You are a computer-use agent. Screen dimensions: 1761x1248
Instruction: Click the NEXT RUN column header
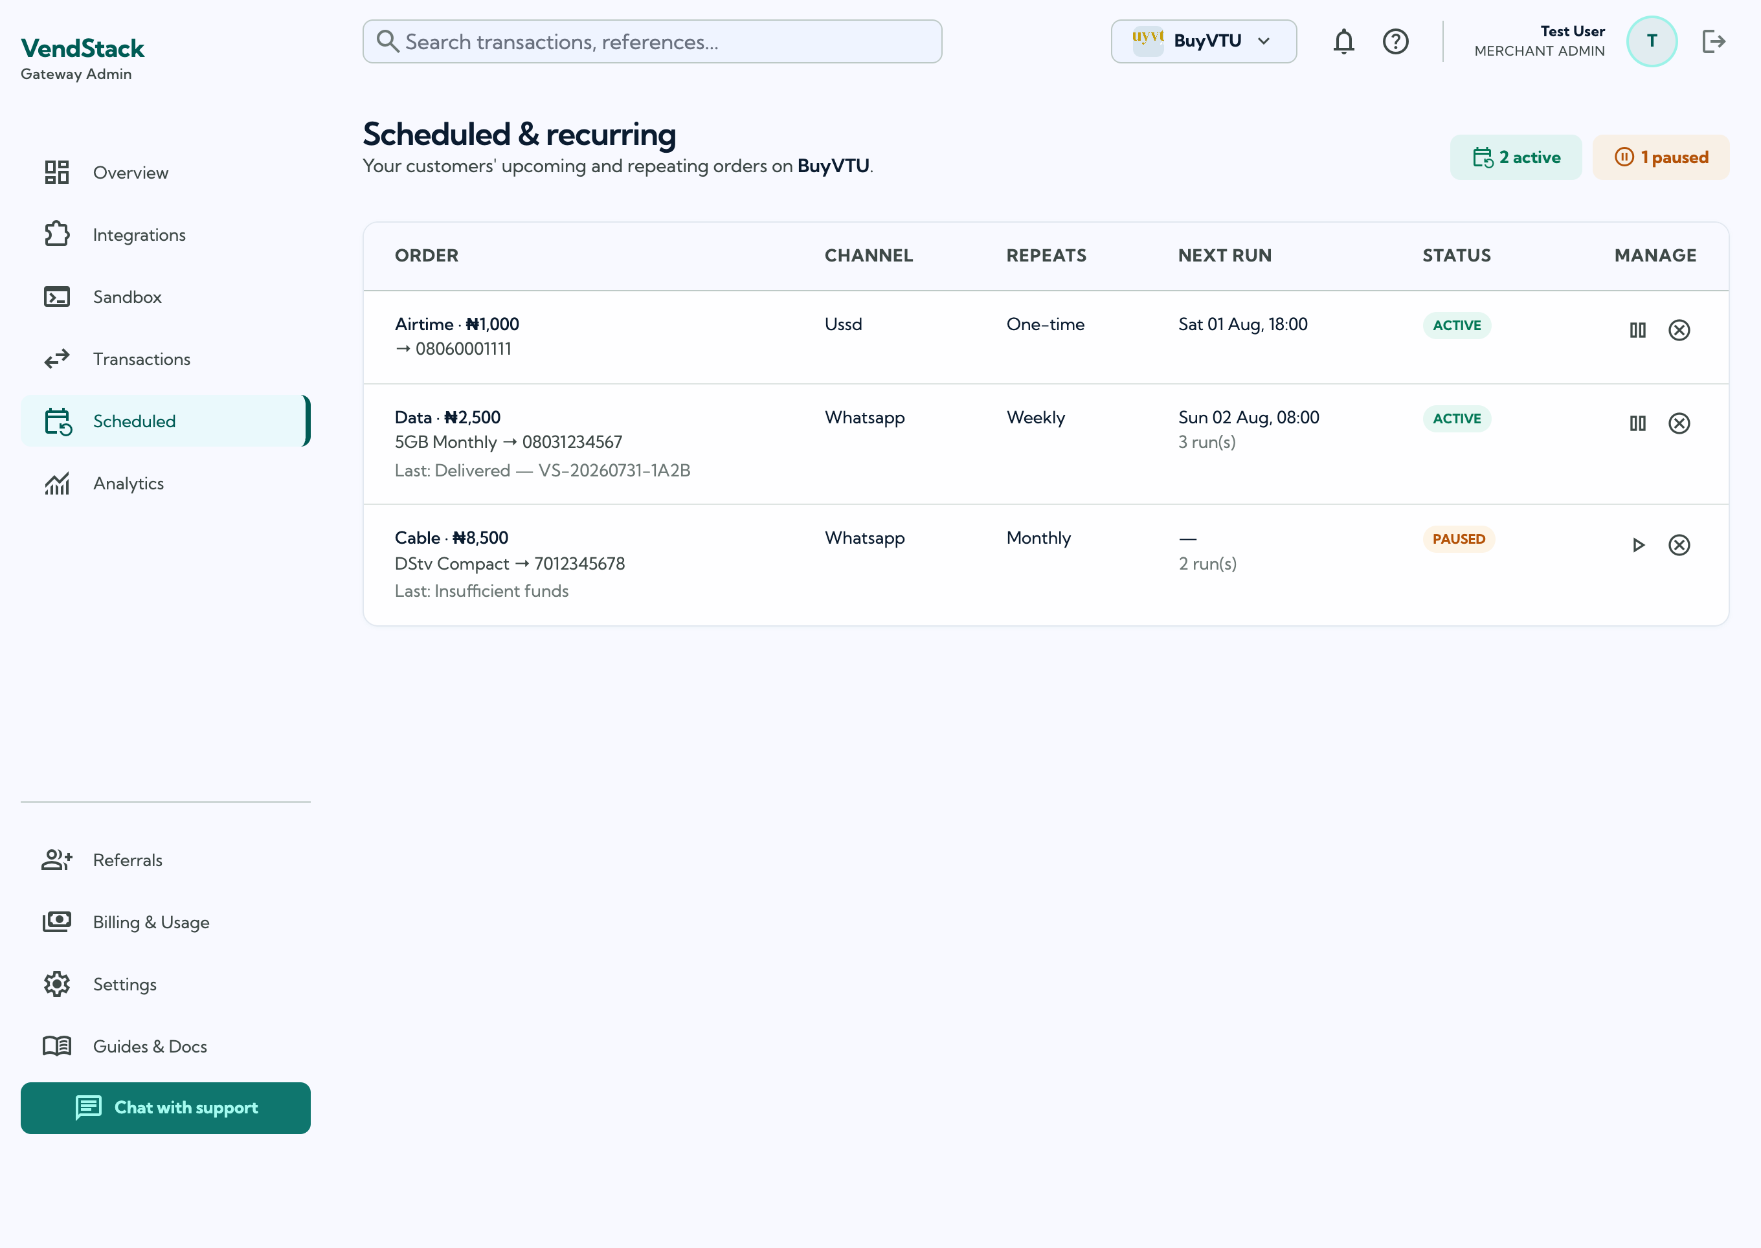click(x=1224, y=256)
